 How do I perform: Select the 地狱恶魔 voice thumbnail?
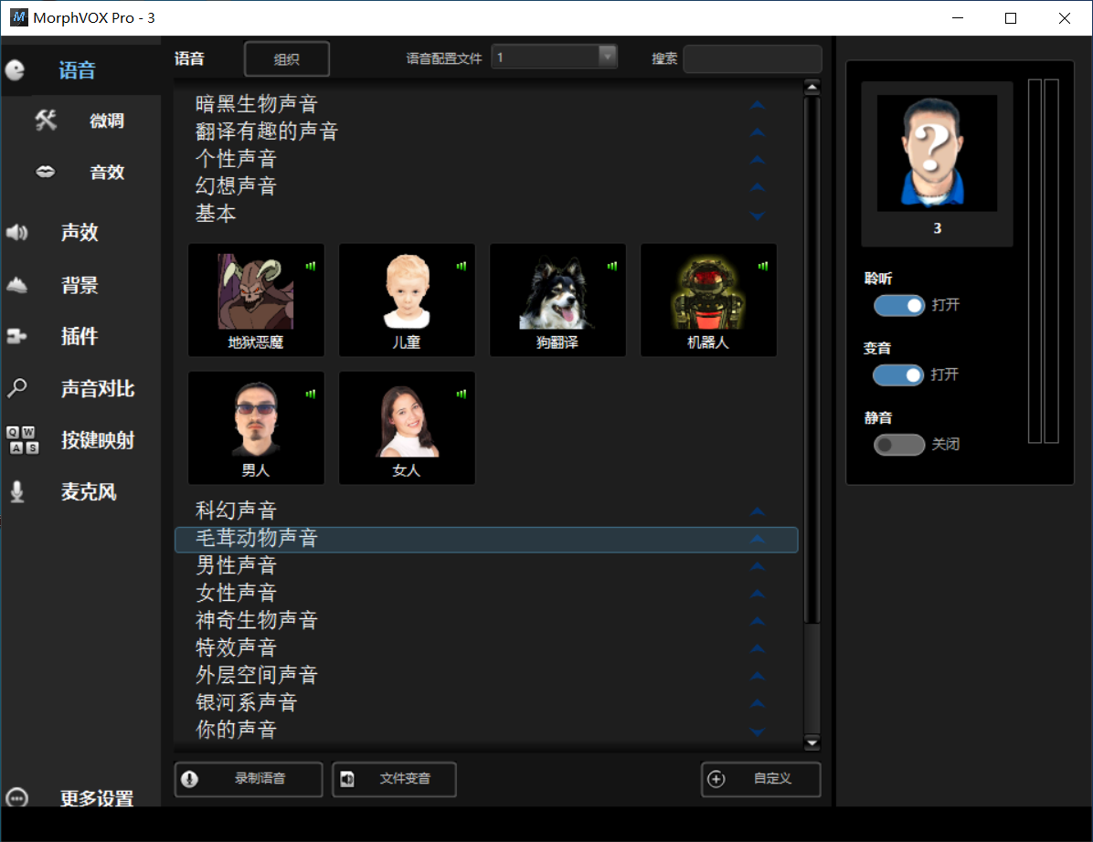pyautogui.click(x=256, y=300)
